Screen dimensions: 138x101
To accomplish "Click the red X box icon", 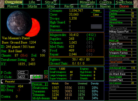I will tap(46, 77).
